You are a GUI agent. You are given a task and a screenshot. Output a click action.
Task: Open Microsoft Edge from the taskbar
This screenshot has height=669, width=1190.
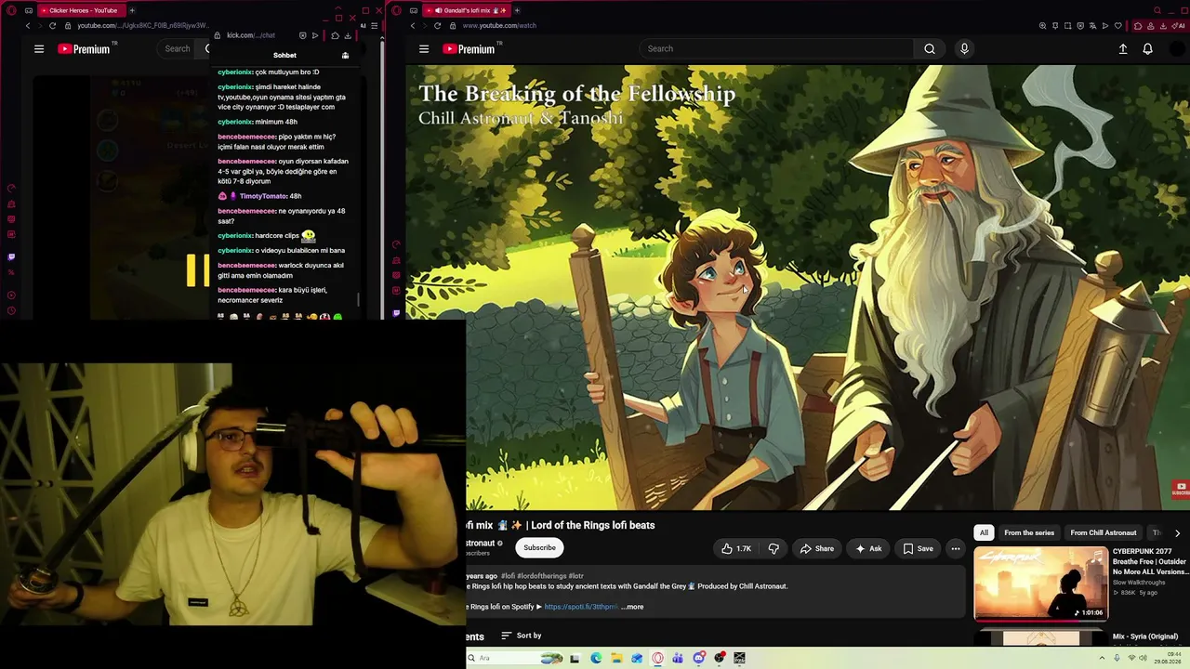click(596, 658)
